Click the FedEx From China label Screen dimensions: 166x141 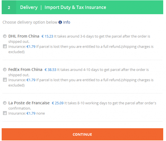click(25, 69)
